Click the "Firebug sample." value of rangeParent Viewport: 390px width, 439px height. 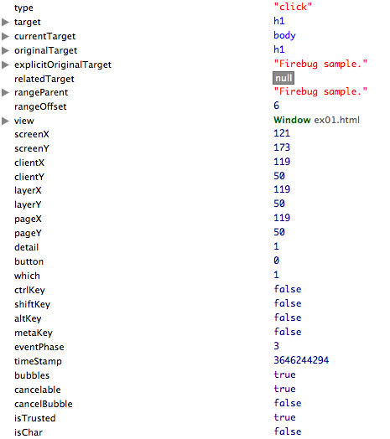(320, 91)
